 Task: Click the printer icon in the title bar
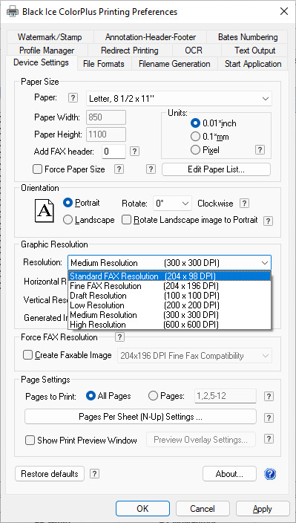[x=13, y=12]
